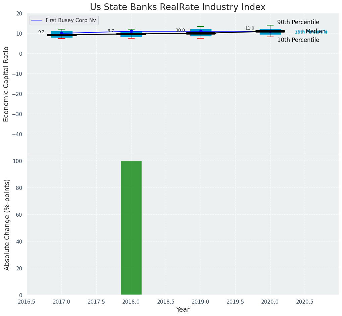Click the 11.0 median value label
Screen dimensions: 342x316
[x=250, y=28]
